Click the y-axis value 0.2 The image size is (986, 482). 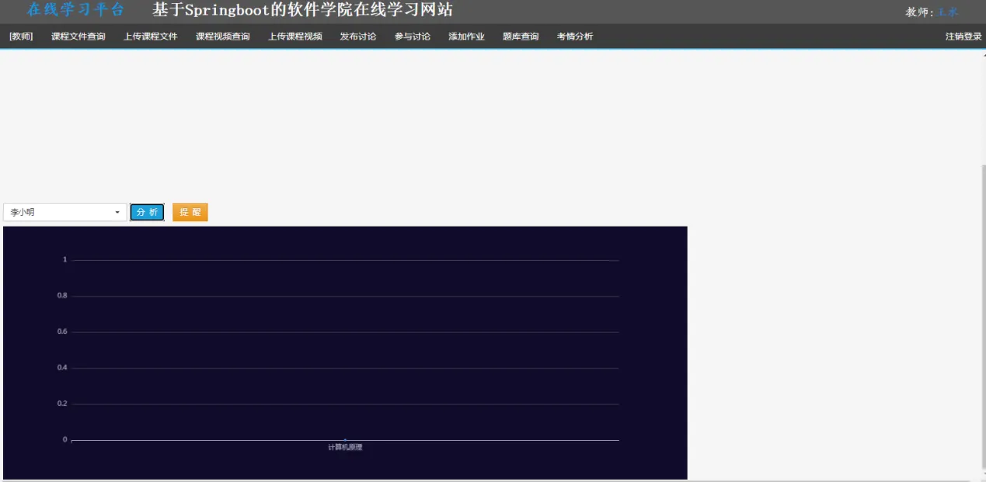coord(62,404)
